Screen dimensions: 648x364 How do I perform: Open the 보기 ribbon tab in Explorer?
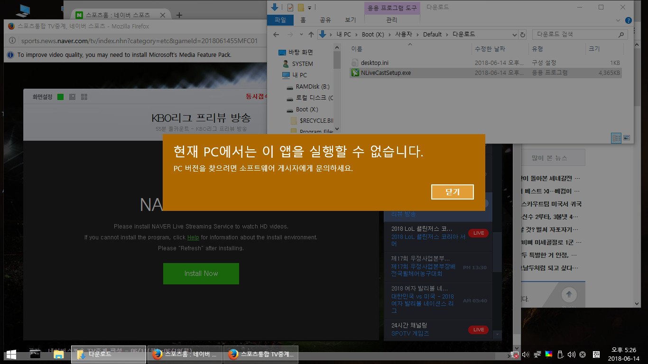tap(351, 20)
